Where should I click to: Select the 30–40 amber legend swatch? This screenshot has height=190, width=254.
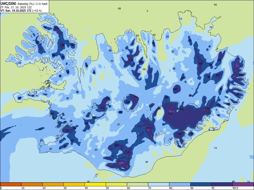point(74,184)
